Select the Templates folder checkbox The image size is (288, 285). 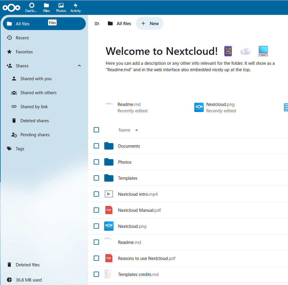click(96, 178)
